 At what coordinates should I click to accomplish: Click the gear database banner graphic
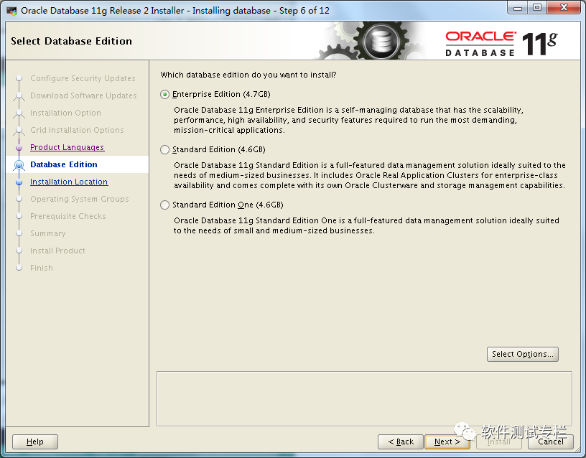point(368,40)
